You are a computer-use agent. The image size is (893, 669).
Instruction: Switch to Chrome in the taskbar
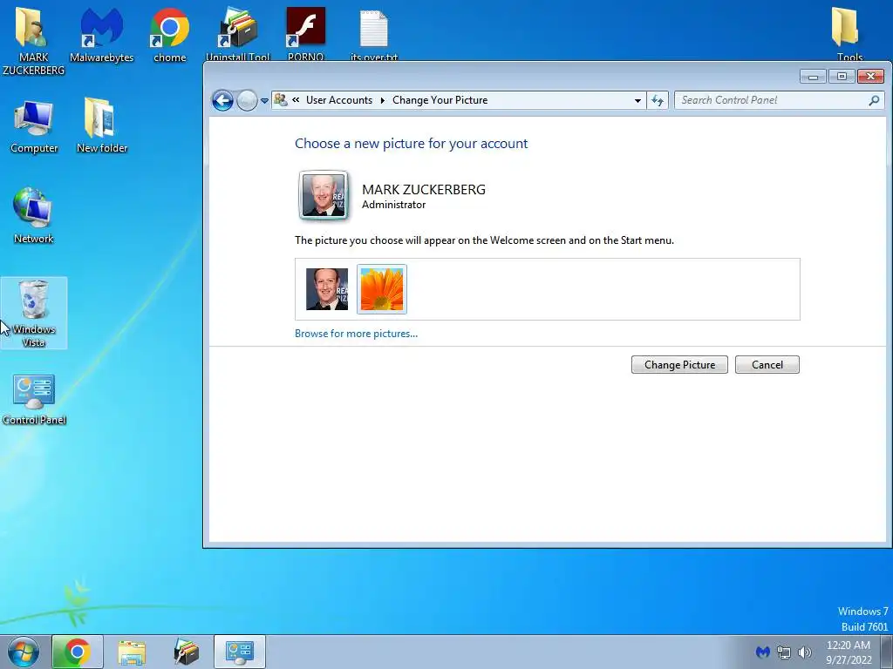point(78,652)
